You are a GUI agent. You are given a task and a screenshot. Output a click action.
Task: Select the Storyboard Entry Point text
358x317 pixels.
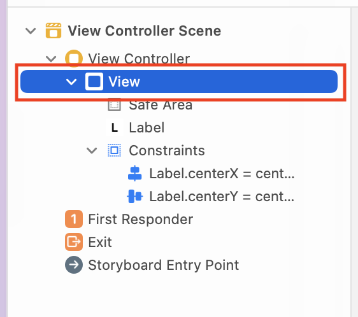click(164, 265)
